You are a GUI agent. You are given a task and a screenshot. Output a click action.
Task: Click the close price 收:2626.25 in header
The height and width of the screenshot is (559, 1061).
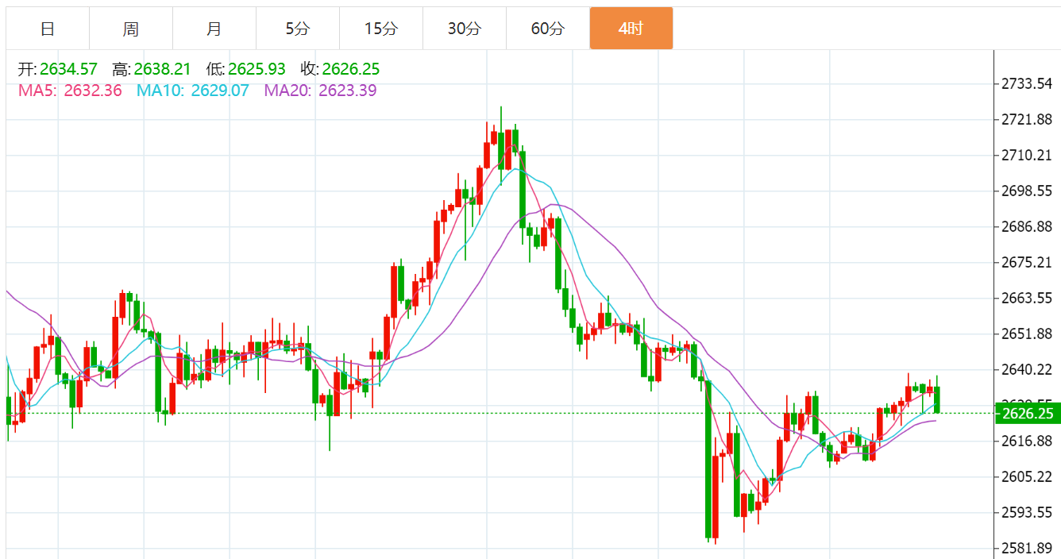tap(340, 70)
